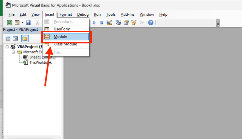Click the View Object icon in Project pane
242x139 pixels.
(x=15, y=39)
